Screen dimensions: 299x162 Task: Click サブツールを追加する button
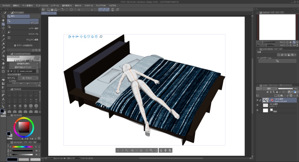(23, 46)
